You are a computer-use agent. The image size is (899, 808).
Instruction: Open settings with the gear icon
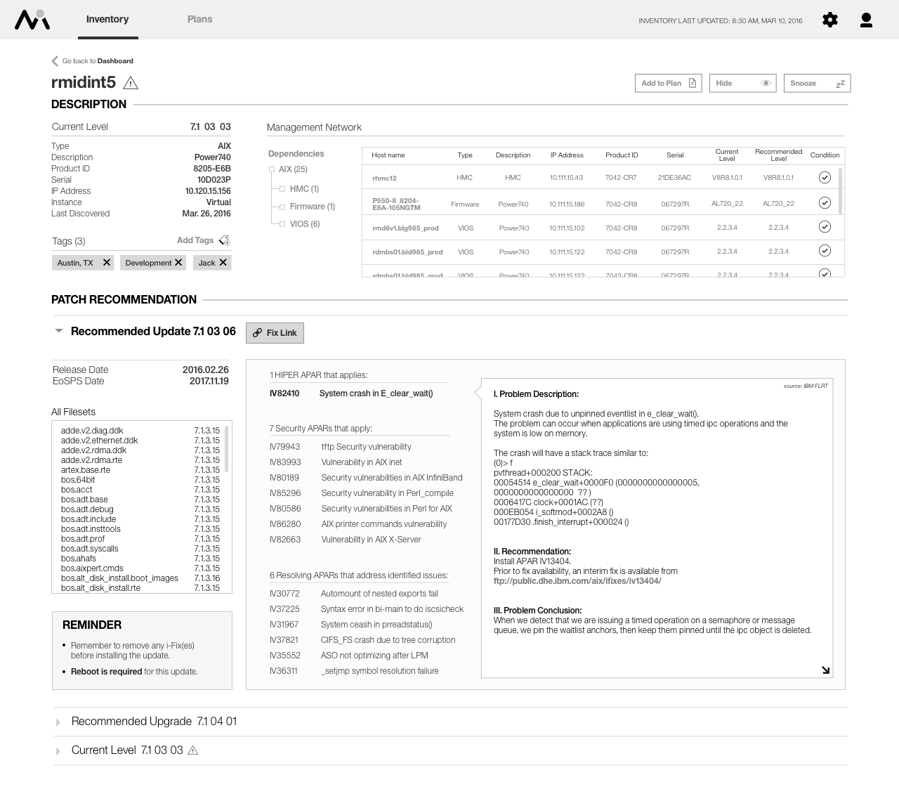830,20
